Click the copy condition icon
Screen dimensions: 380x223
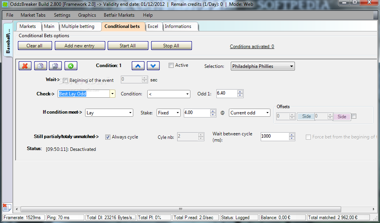tap(40, 66)
